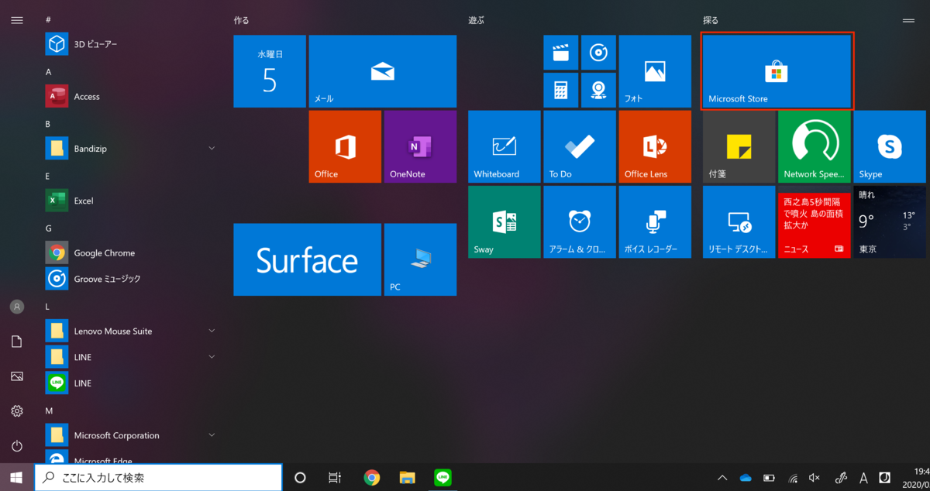Click the 遊ぶ tile group header
Image resolution: width=930 pixels, height=491 pixels.
tap(476, 21)
